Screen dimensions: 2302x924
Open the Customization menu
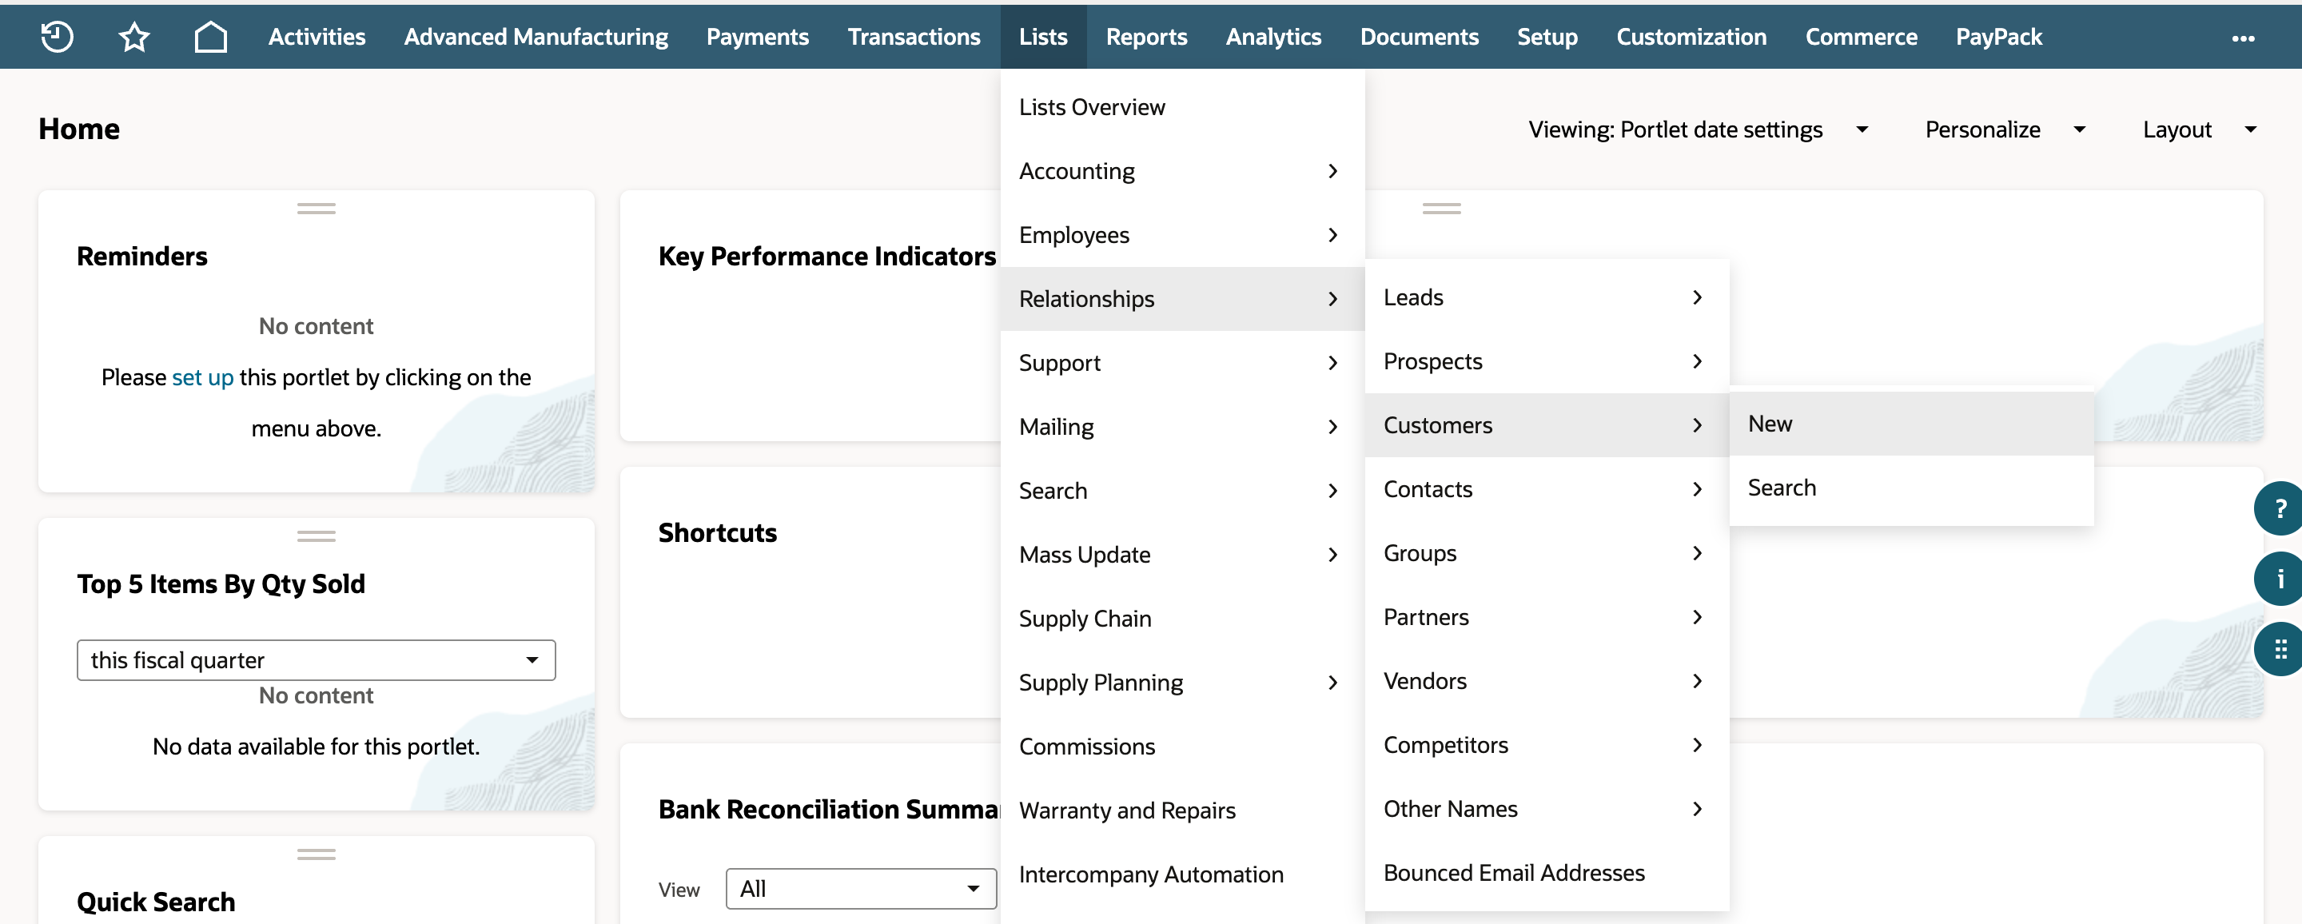tap(1691, 37)
